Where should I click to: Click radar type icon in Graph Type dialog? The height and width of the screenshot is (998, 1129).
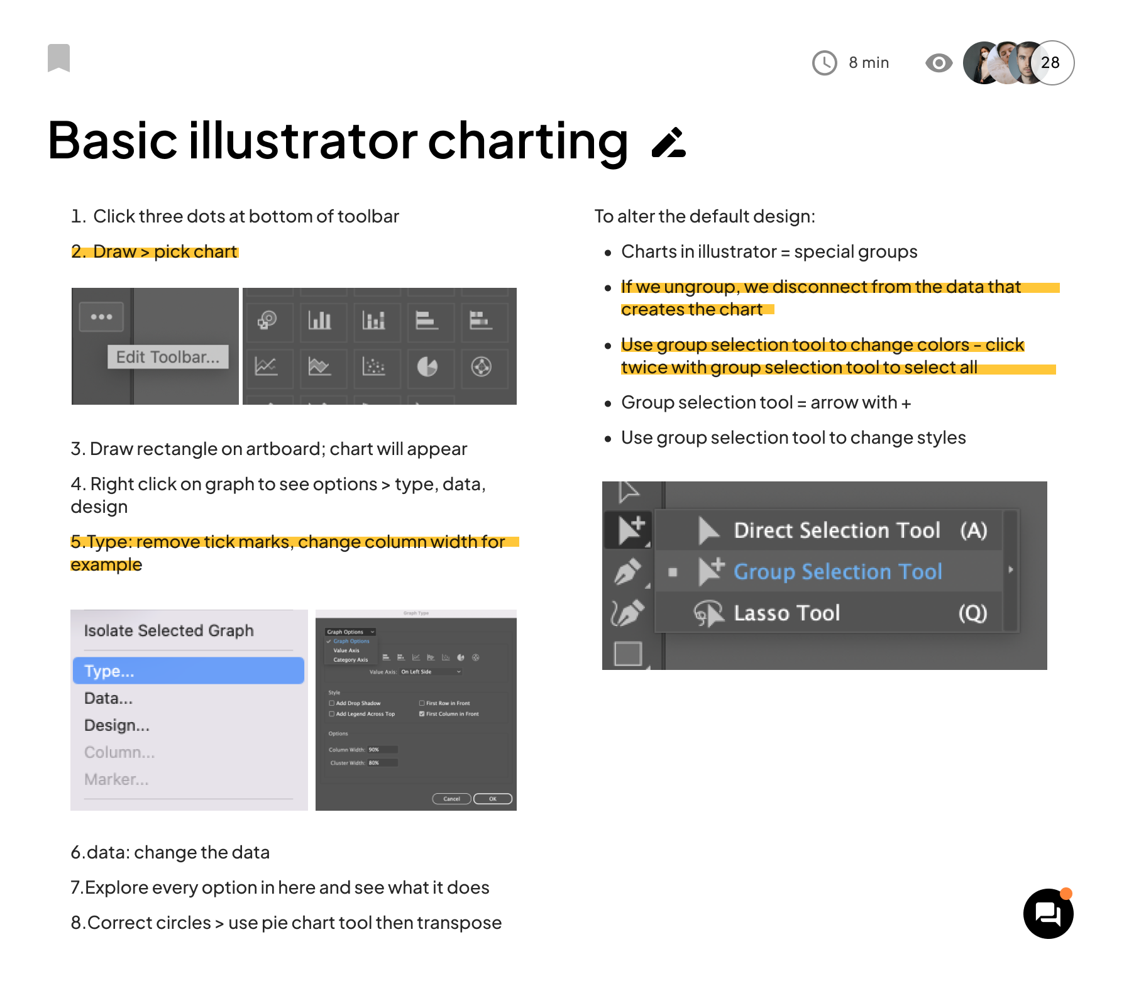point(476,657)
